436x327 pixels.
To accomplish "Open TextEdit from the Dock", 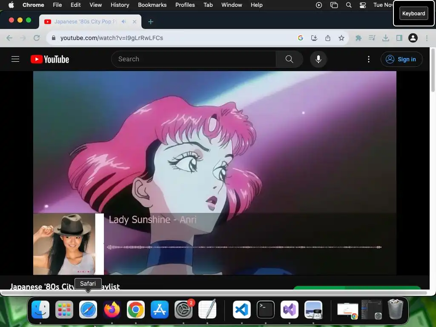I will tap(207, 310).
